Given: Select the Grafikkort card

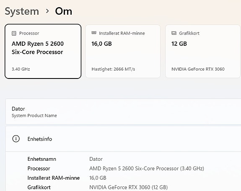Looking at the screenshot, I should click(x=203, y=51).
